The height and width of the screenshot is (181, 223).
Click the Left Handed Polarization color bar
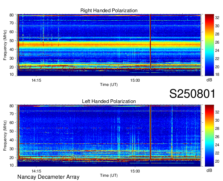(x=209, y=136)
